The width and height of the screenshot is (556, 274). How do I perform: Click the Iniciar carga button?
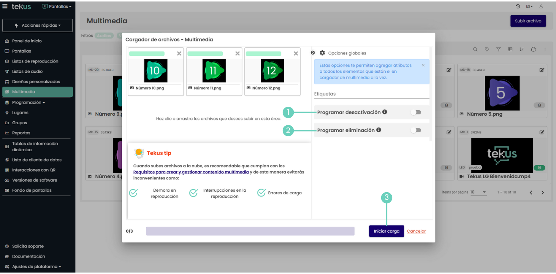[386, 231]
